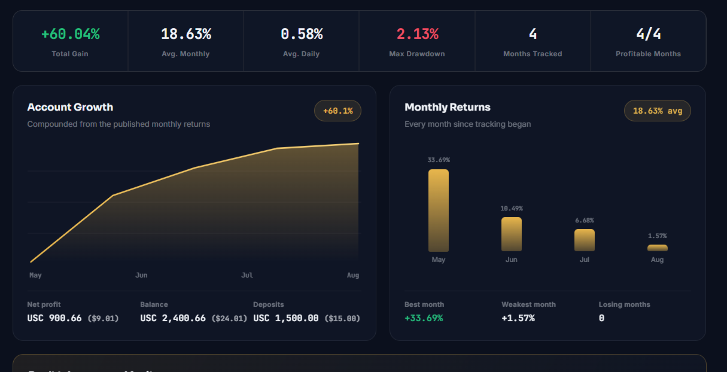The height and width of the screenshot is (372, 727).
Task: Click the 18.63% avg badge
Action: 658,111
